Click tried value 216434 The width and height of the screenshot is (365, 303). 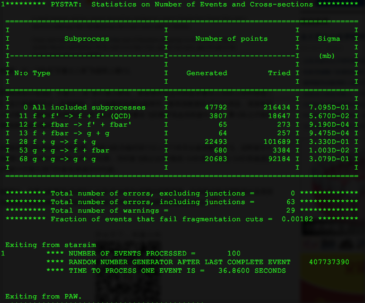coord(277,108)
